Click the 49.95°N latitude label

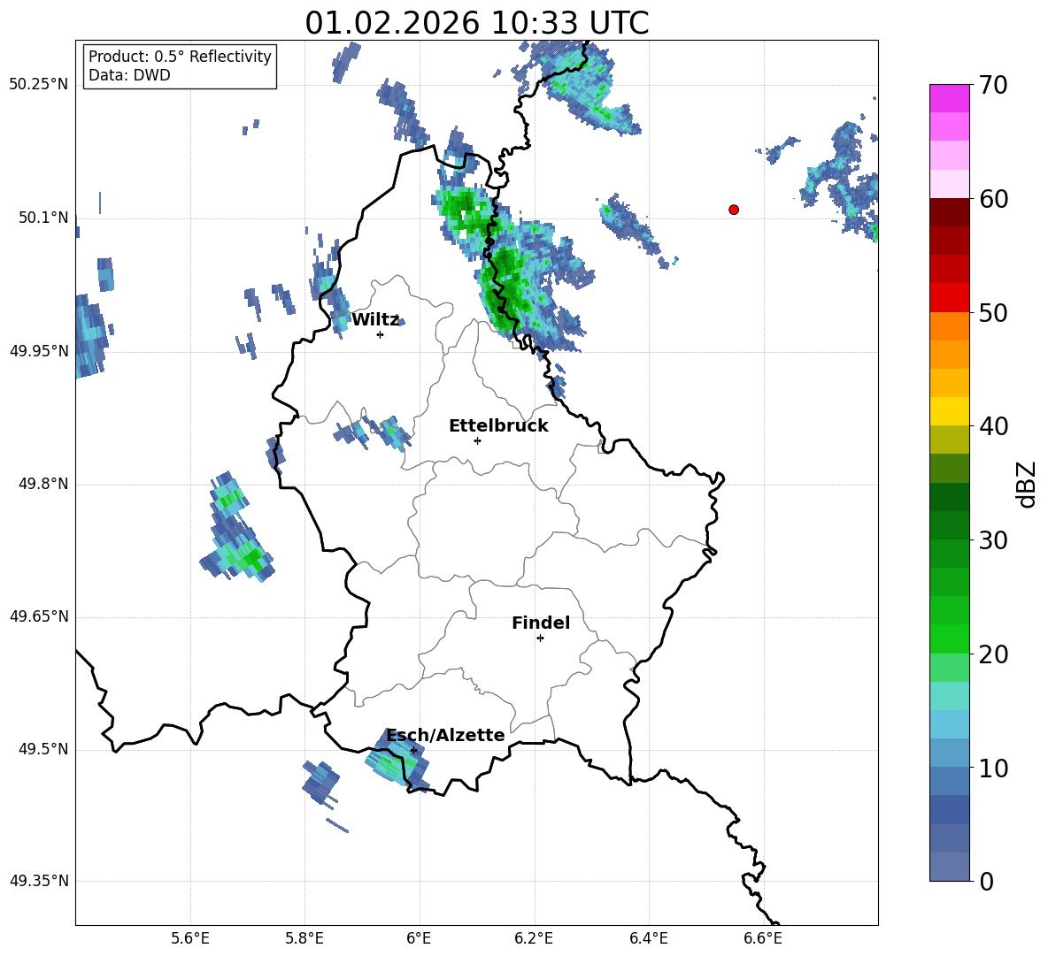[x=39, y=350]
